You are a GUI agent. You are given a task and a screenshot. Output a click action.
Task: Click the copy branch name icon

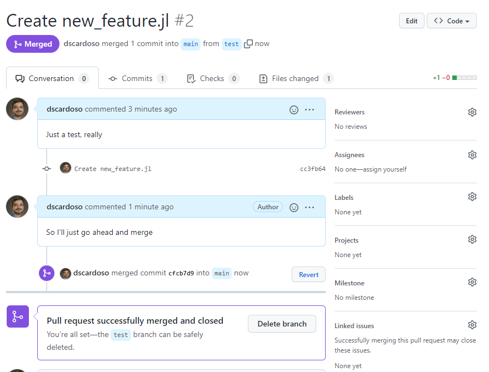pyautogui.click(x=248, y=44)
